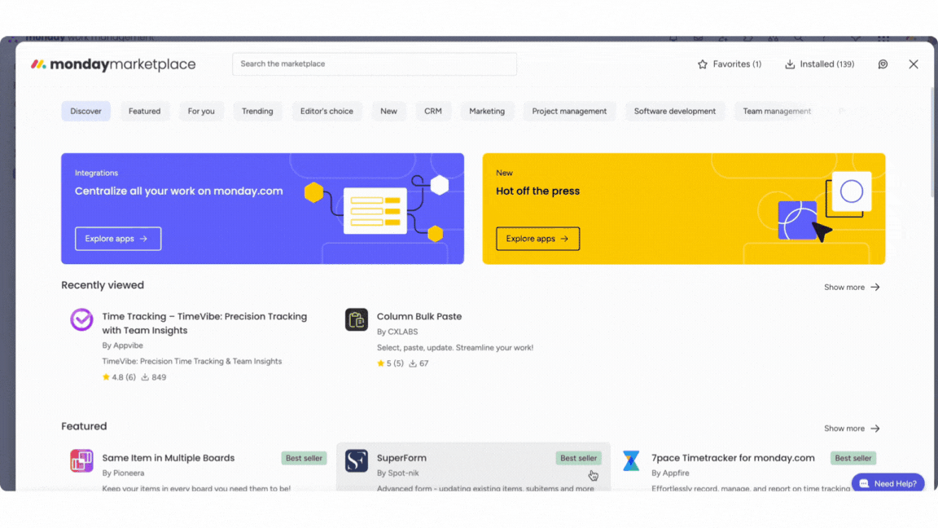Viewport: 938px width, 528px height.
Task: Open the For you tab
Action: click(201, 112)
